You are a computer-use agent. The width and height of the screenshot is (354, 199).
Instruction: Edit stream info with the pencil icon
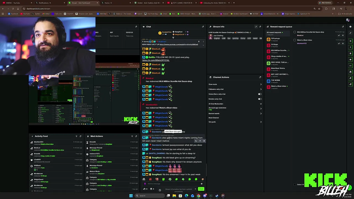point(256,27)
